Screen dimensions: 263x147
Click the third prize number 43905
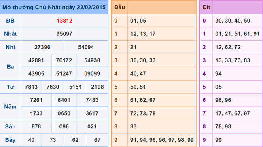click(36, 73)
